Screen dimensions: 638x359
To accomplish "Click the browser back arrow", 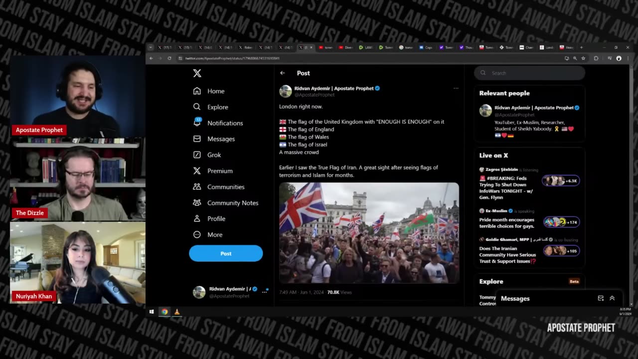I will point(152,58).
